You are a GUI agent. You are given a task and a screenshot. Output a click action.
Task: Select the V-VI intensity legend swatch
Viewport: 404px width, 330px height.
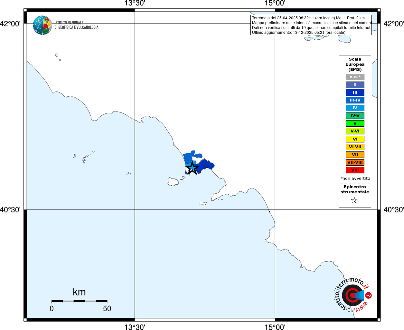355,131
